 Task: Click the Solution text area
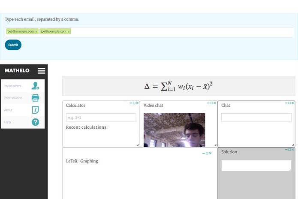tap(256, 166)
